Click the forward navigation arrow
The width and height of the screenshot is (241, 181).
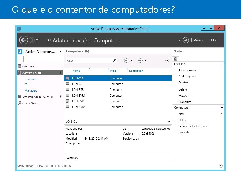[32, 40]
